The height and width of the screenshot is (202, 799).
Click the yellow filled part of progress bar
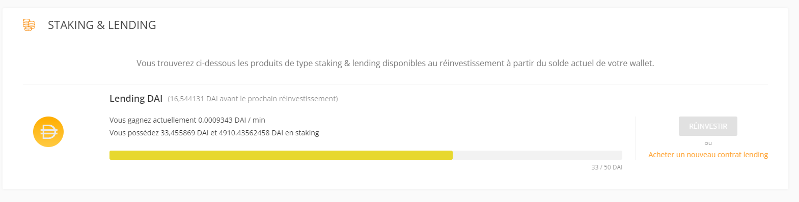pos(281,155)
